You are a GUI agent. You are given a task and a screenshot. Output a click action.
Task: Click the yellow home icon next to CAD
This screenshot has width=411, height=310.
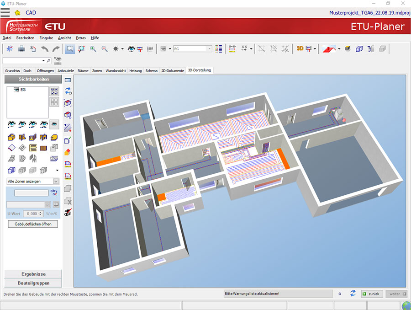[x=17, y=13]
